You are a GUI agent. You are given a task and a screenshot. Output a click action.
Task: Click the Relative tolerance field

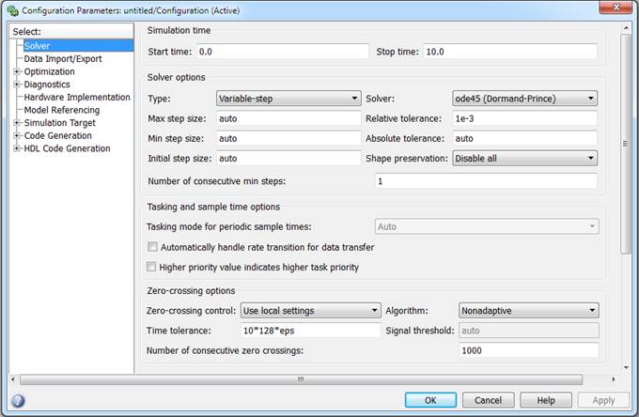525,118
